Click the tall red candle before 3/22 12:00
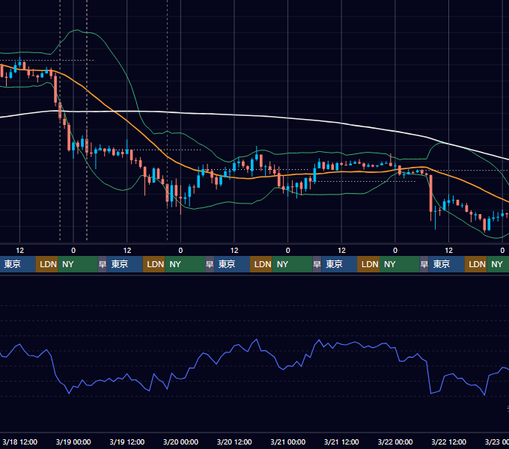Screen dimensions: 509x449 pos(430,194)
